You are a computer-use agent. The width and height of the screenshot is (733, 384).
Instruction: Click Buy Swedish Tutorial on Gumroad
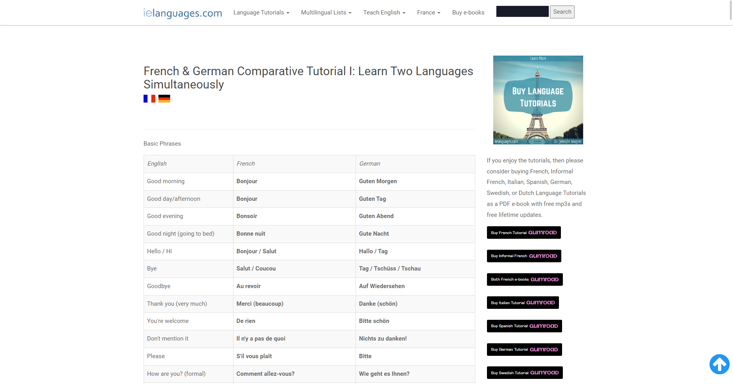coord(525,372)
